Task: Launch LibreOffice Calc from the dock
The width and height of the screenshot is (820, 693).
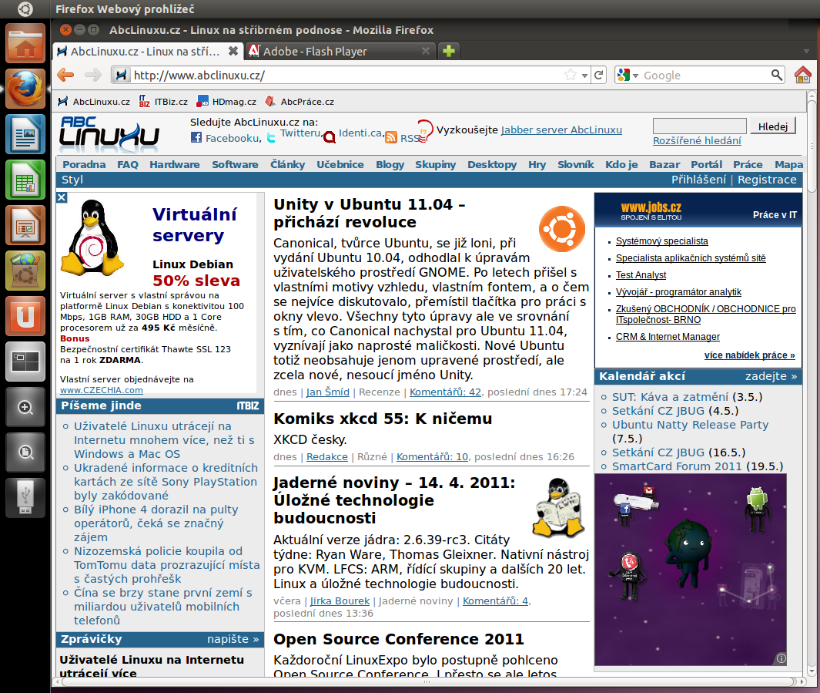Action: click(25, 180)
